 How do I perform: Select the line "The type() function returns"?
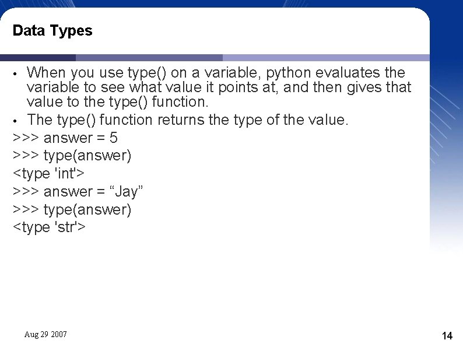tap(187, 120)
